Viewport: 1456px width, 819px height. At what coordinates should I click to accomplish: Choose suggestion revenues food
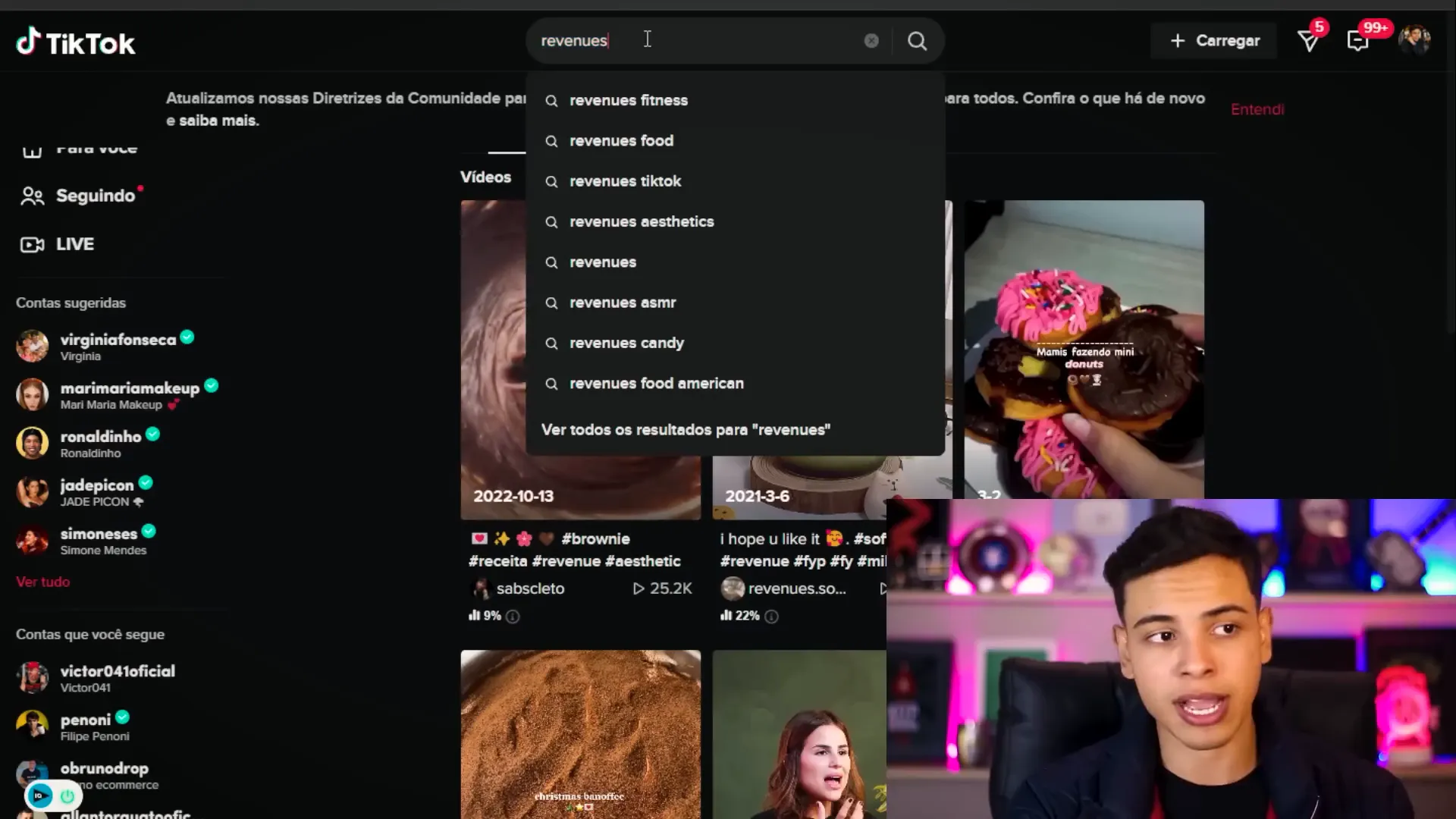pyautogui.click(x=735, y=140)
